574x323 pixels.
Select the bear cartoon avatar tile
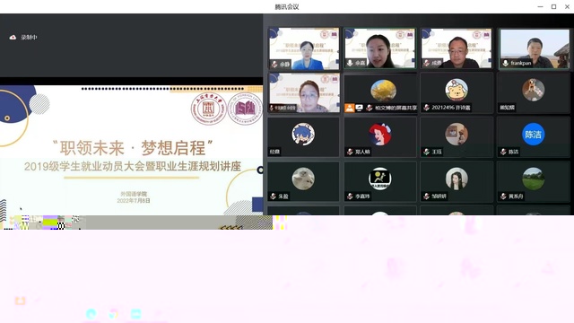coord(457,92)
